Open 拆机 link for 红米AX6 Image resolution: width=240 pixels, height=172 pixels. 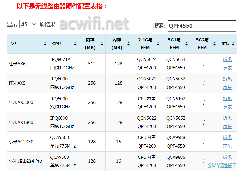[x=227, y=59]
